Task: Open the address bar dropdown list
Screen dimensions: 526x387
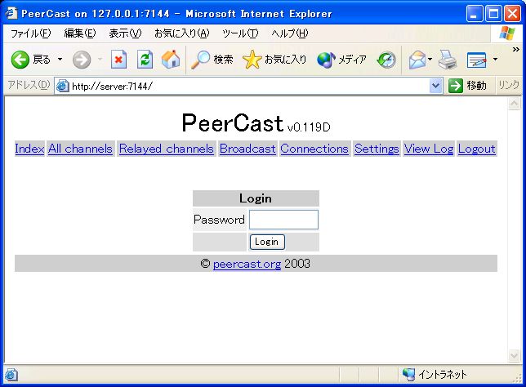Action: (x=435, y=86)
